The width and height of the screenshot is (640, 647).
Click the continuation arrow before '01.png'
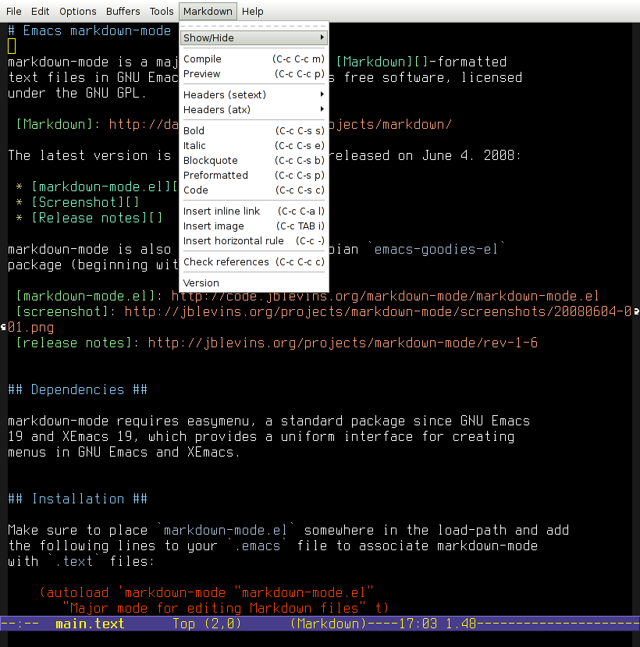[x=3, y=327]
